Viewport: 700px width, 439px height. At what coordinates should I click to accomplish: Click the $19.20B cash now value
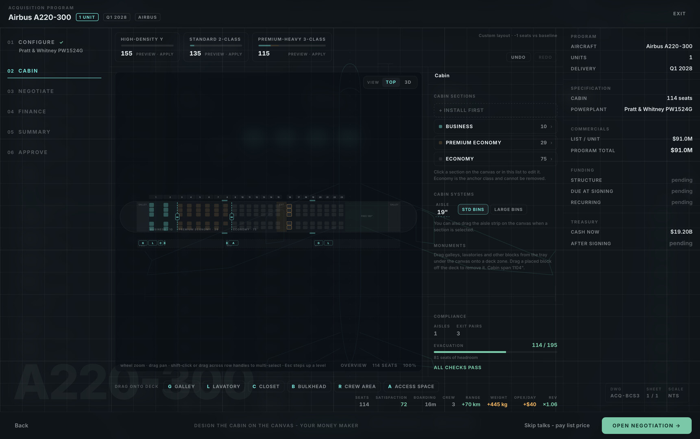click(681, 232)
